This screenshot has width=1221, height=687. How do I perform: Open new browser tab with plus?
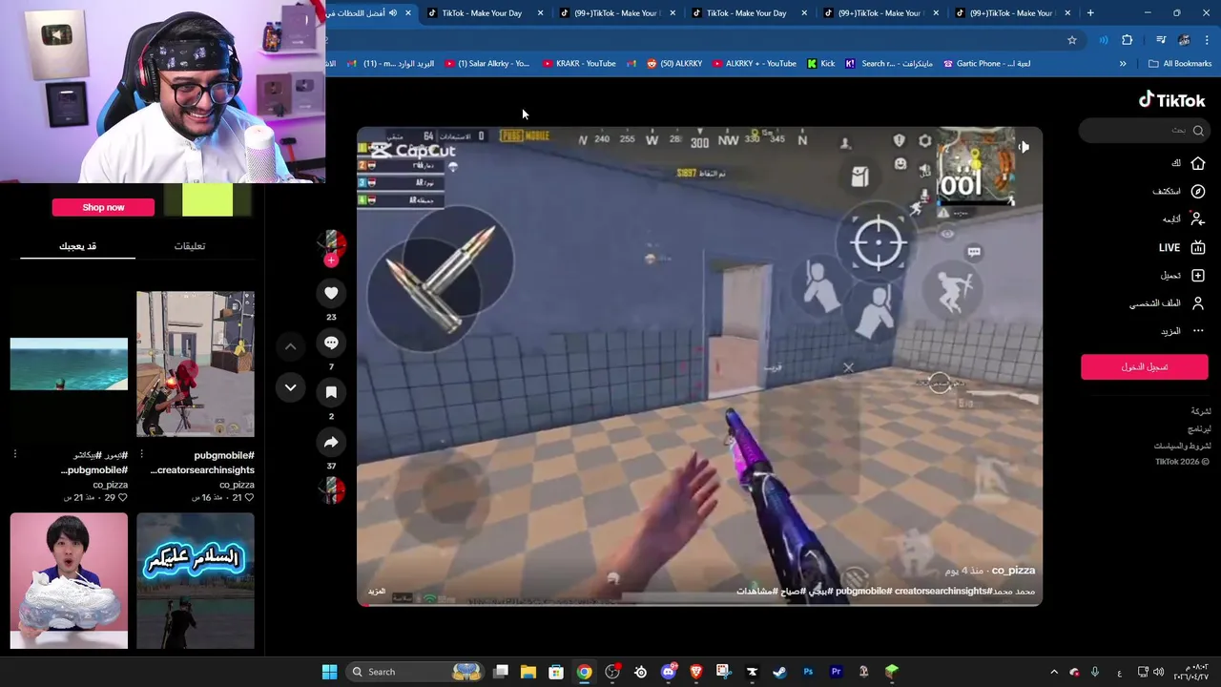tap(1090, 13)
